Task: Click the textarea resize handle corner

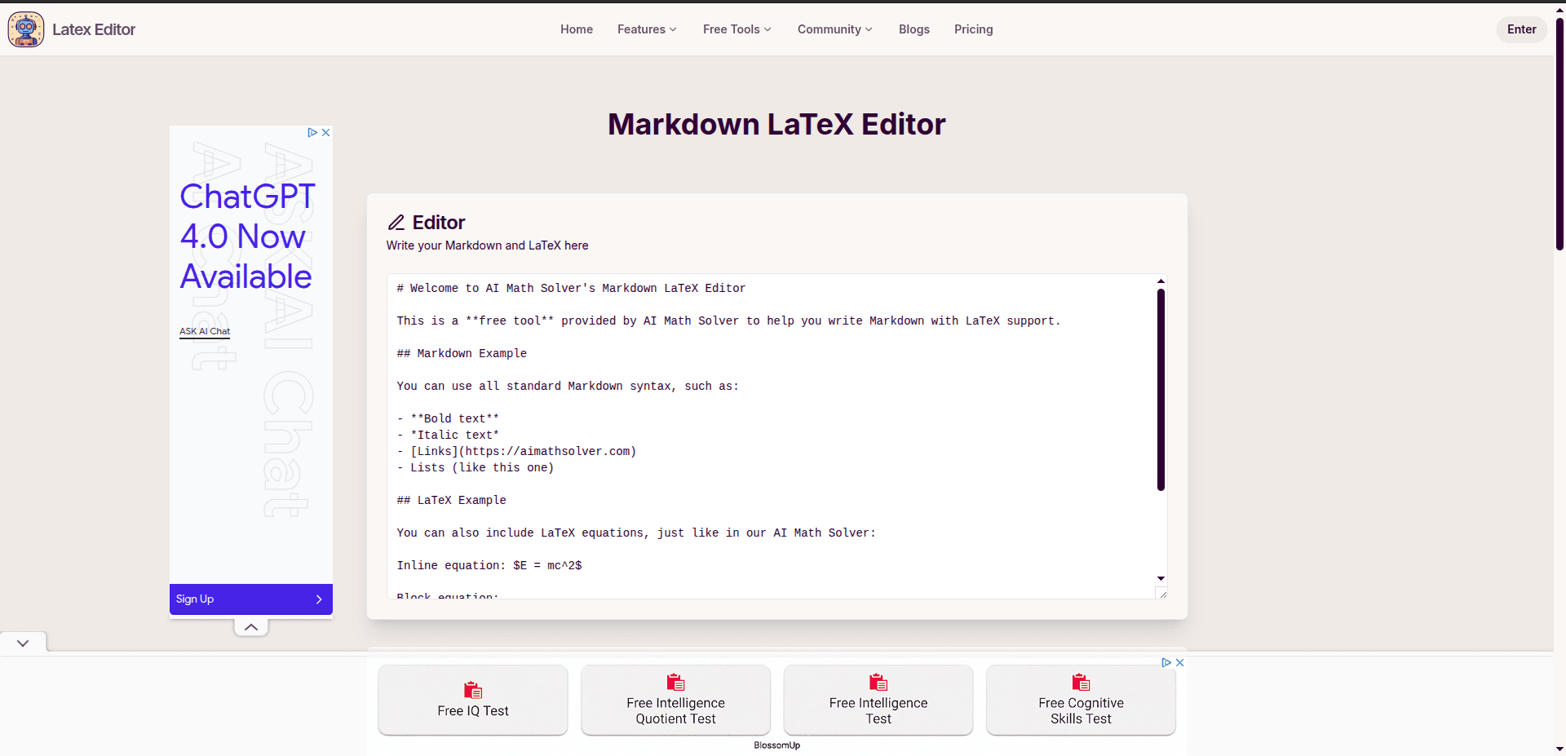Action: (1161, 593)
